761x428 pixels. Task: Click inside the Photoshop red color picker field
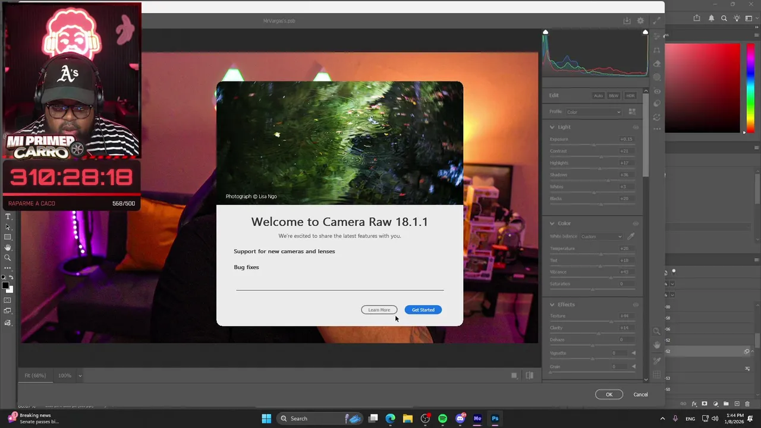[702, 88]
